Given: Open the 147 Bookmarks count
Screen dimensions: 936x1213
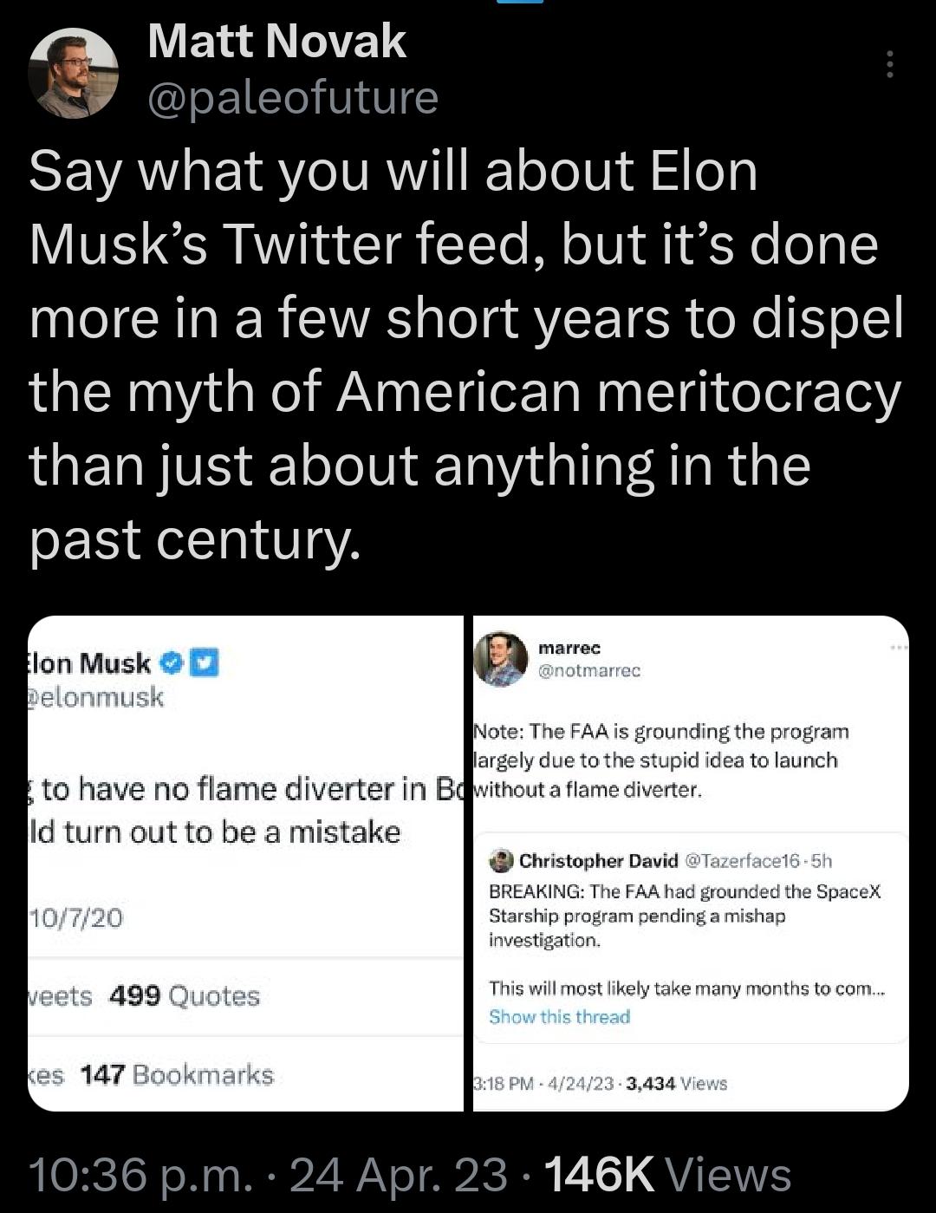Looking at the screenshot, I should (x=175, y=1075).
